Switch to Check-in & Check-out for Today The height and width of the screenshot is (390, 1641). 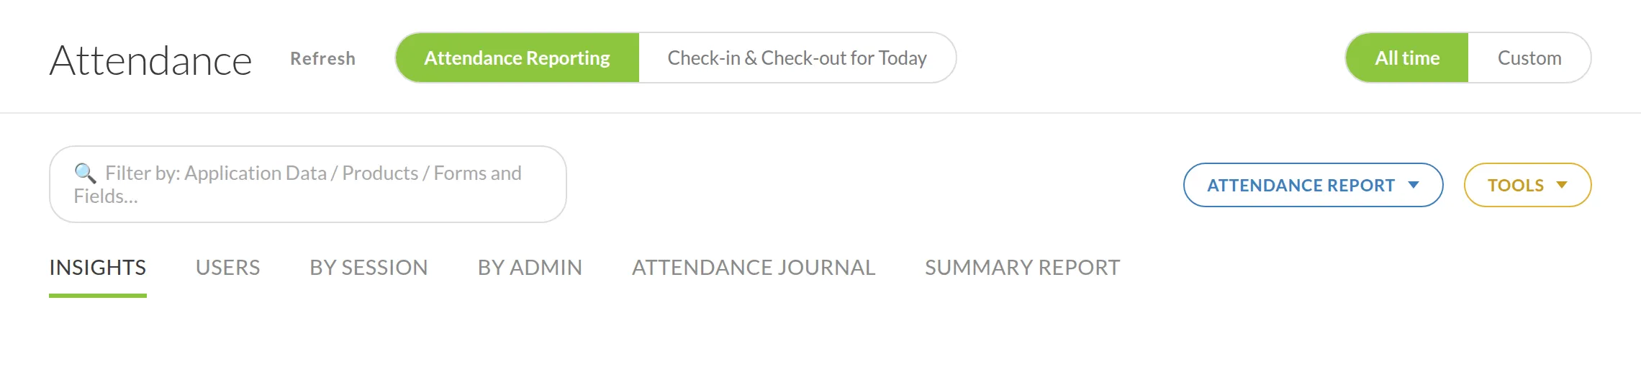797,58
